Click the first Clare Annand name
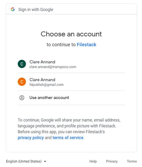This screenshot has height=167, width=142. tap(42, 62)
